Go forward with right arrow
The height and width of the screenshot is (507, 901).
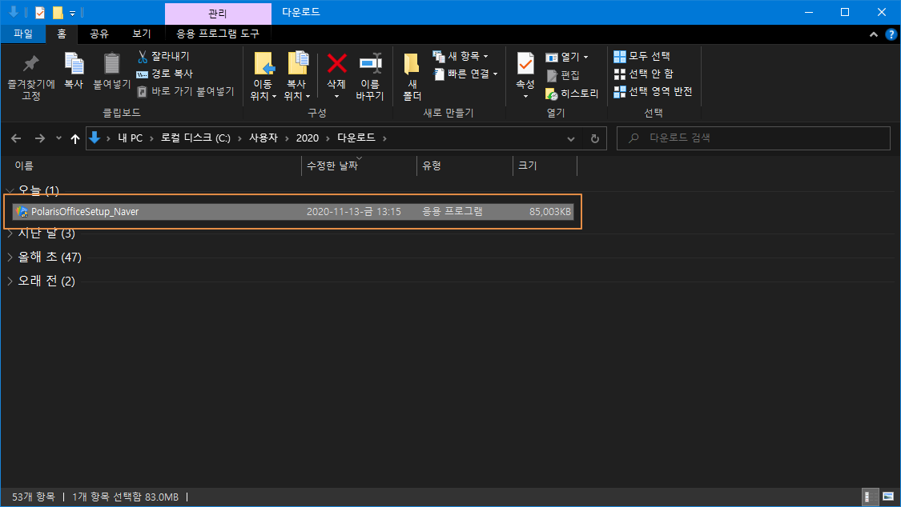coord(40,138)
